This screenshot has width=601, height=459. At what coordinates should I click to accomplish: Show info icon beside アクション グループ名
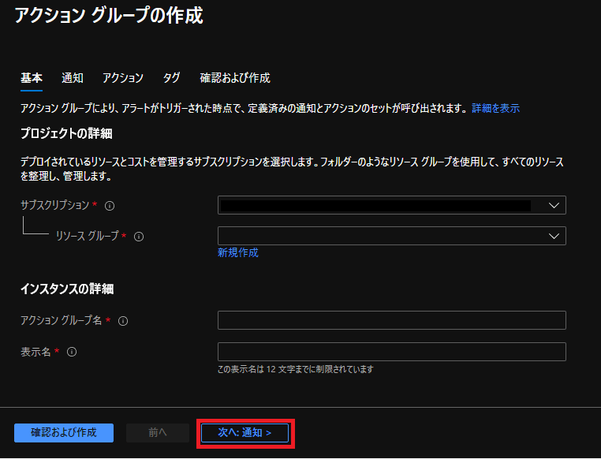pos(123,321)
